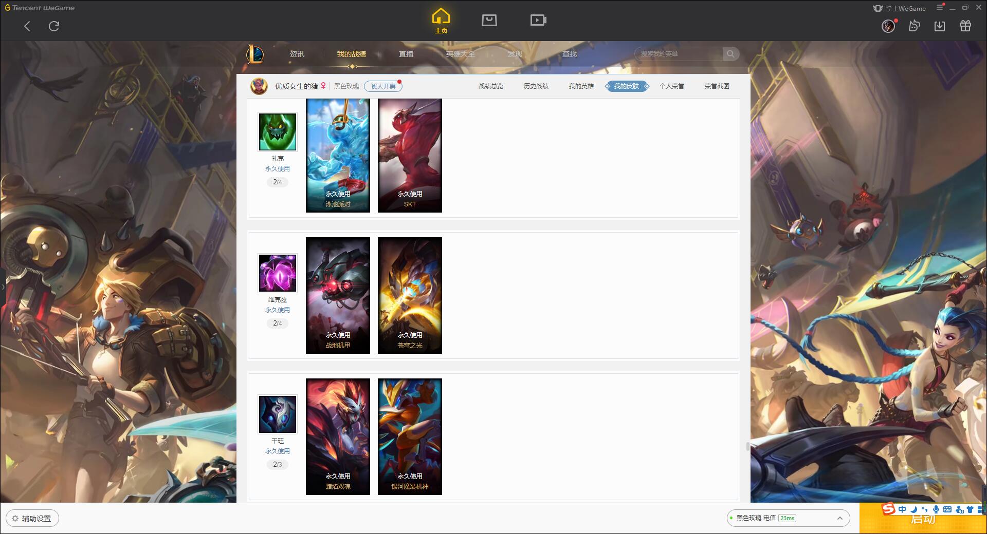
Task: Click the Sogou account user icon
Action: 959,509
